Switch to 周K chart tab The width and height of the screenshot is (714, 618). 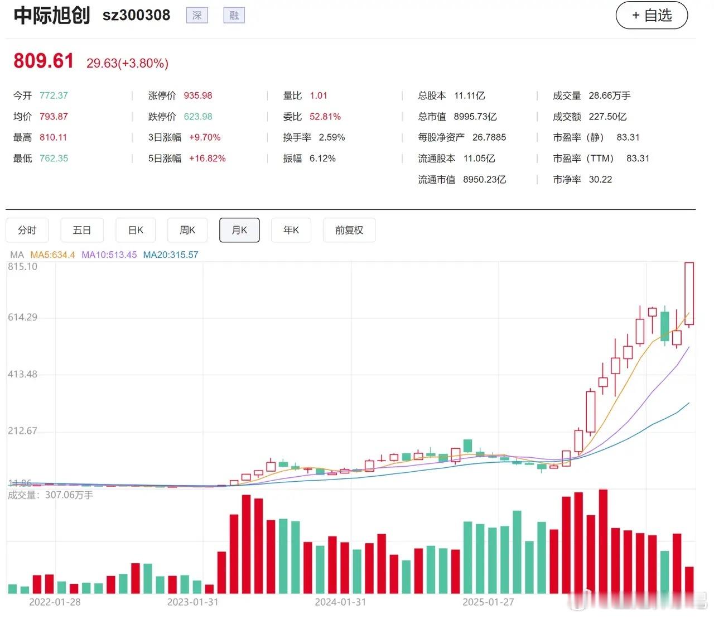187,230
